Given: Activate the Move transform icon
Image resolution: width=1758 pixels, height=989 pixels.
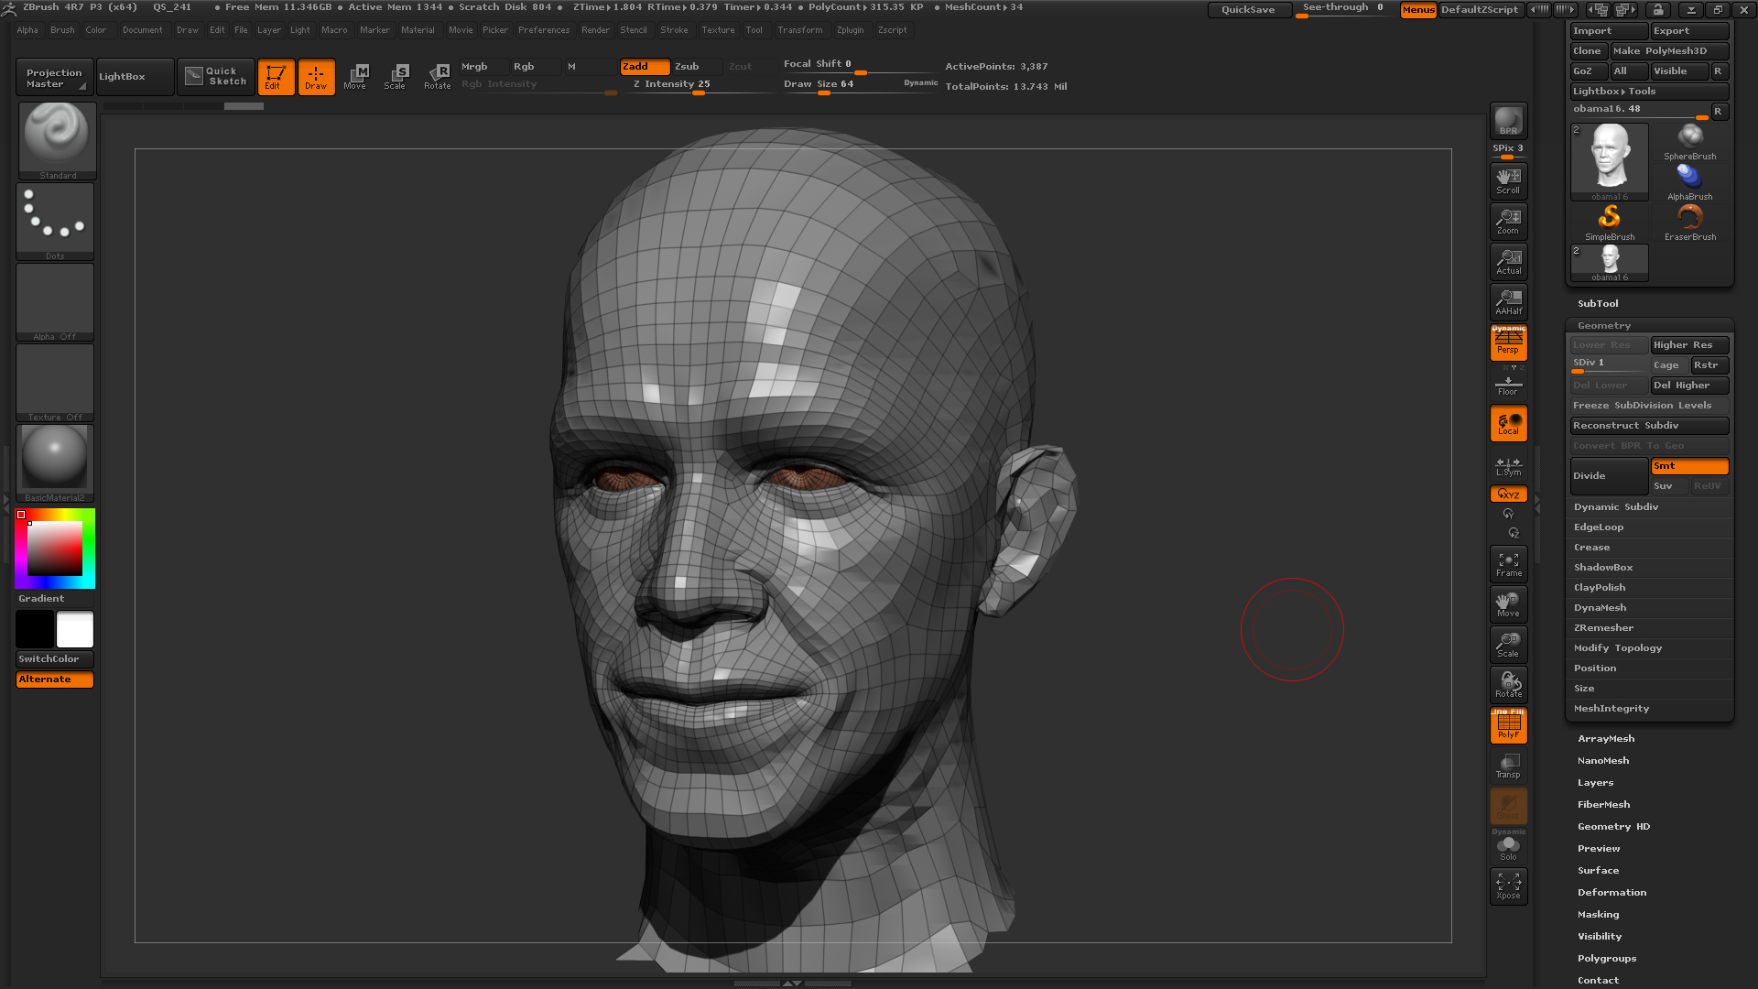Looking at the screenshot, I should [x=355, y=77].
